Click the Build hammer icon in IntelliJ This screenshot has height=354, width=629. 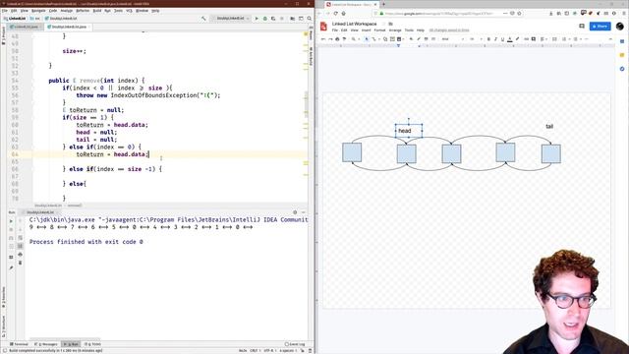pyautogui.click(x=203, y=19)
